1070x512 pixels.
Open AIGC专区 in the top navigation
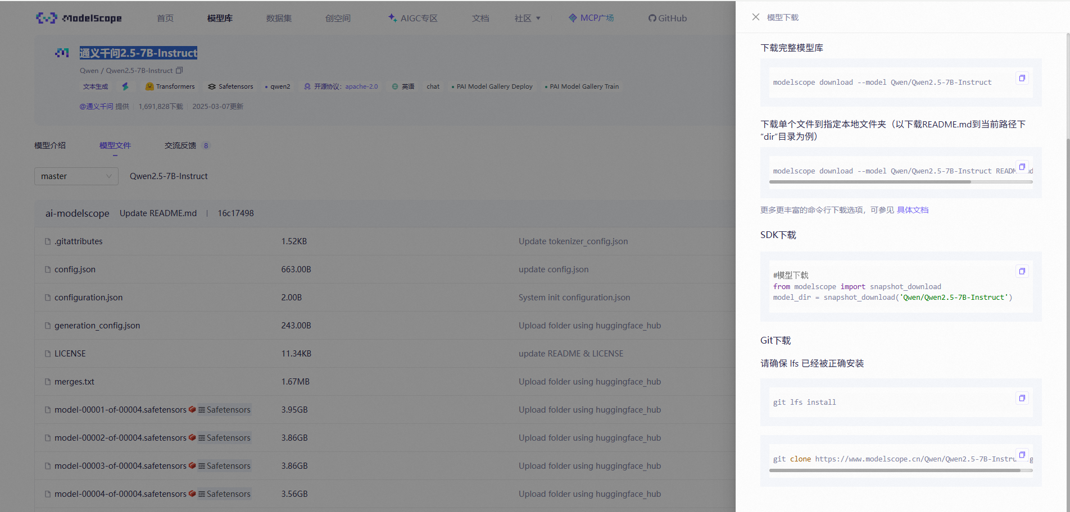[x=413, y=19]
